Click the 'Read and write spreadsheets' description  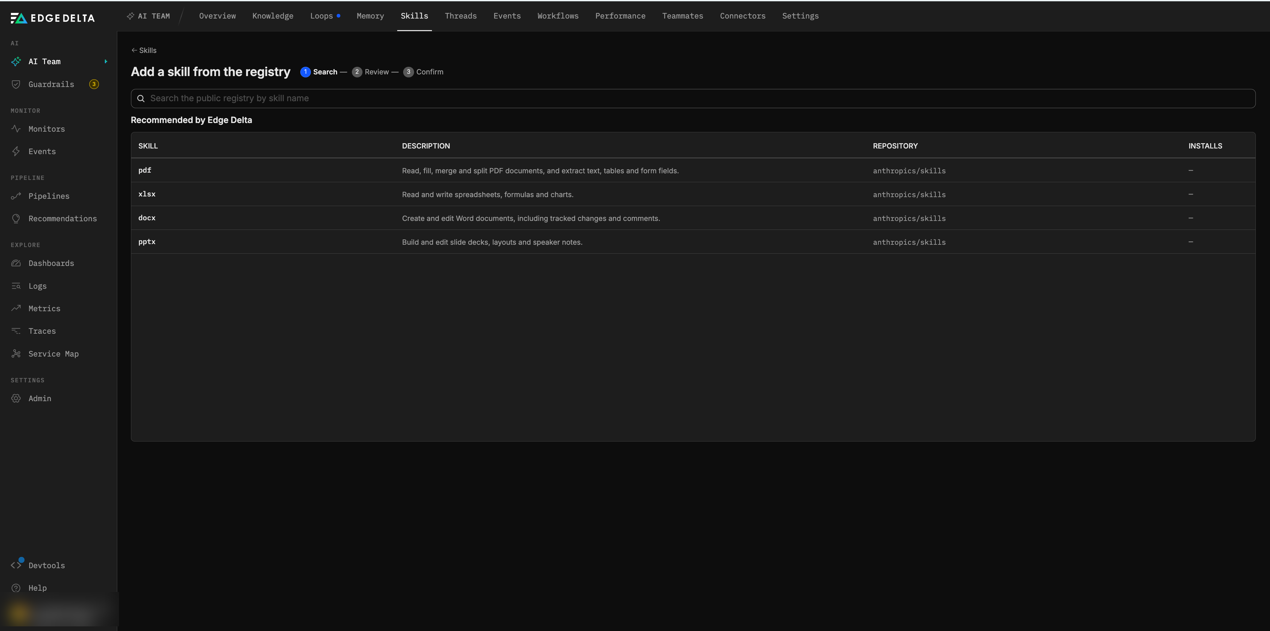[x=487, y=194]
